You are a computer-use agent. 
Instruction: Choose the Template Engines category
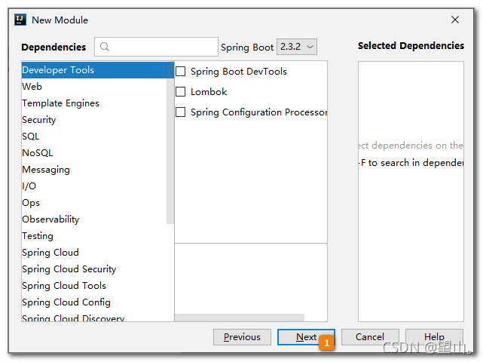point(94,103)
